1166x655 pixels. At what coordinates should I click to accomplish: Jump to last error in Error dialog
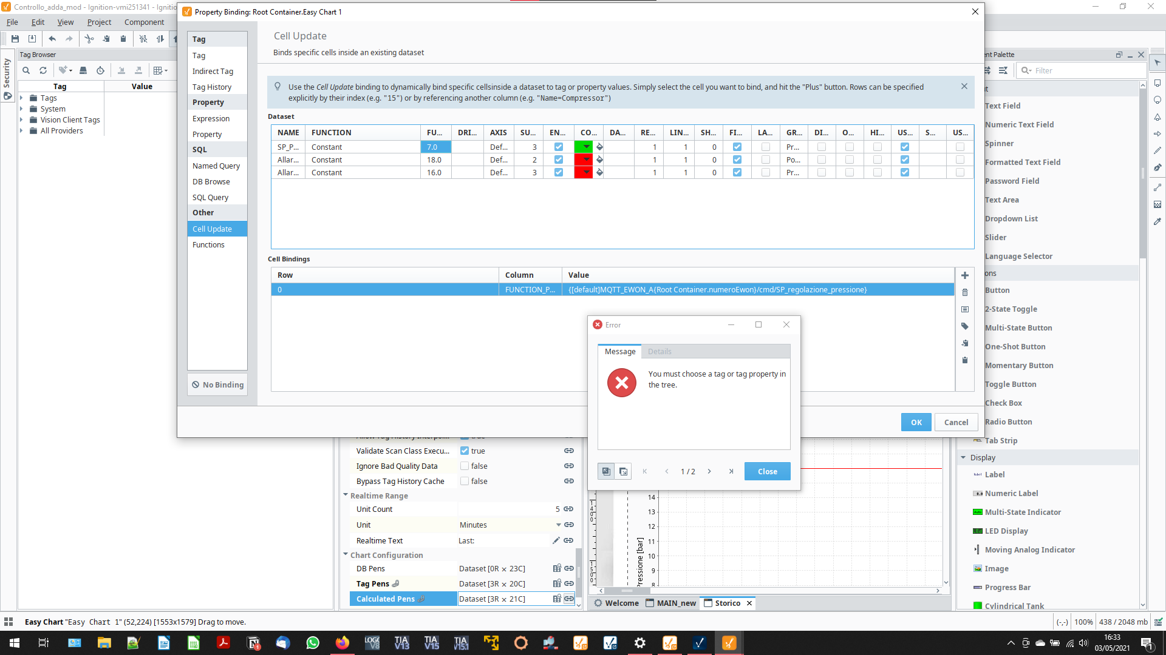tap(731, 471)
